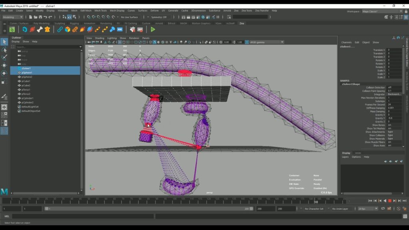409x230 pixels.
Task: Select the Move tool in the toolbox
Action: pyautogui.click(x=4, y=65)
